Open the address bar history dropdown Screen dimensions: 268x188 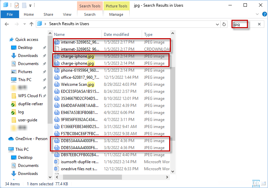217,24
